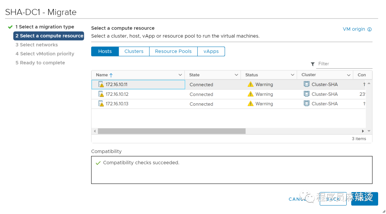Click the VM origin info icon

[370, 29]
